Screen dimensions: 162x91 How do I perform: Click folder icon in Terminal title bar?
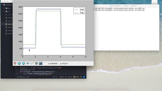pyautogui.click(x=111, y=6)
